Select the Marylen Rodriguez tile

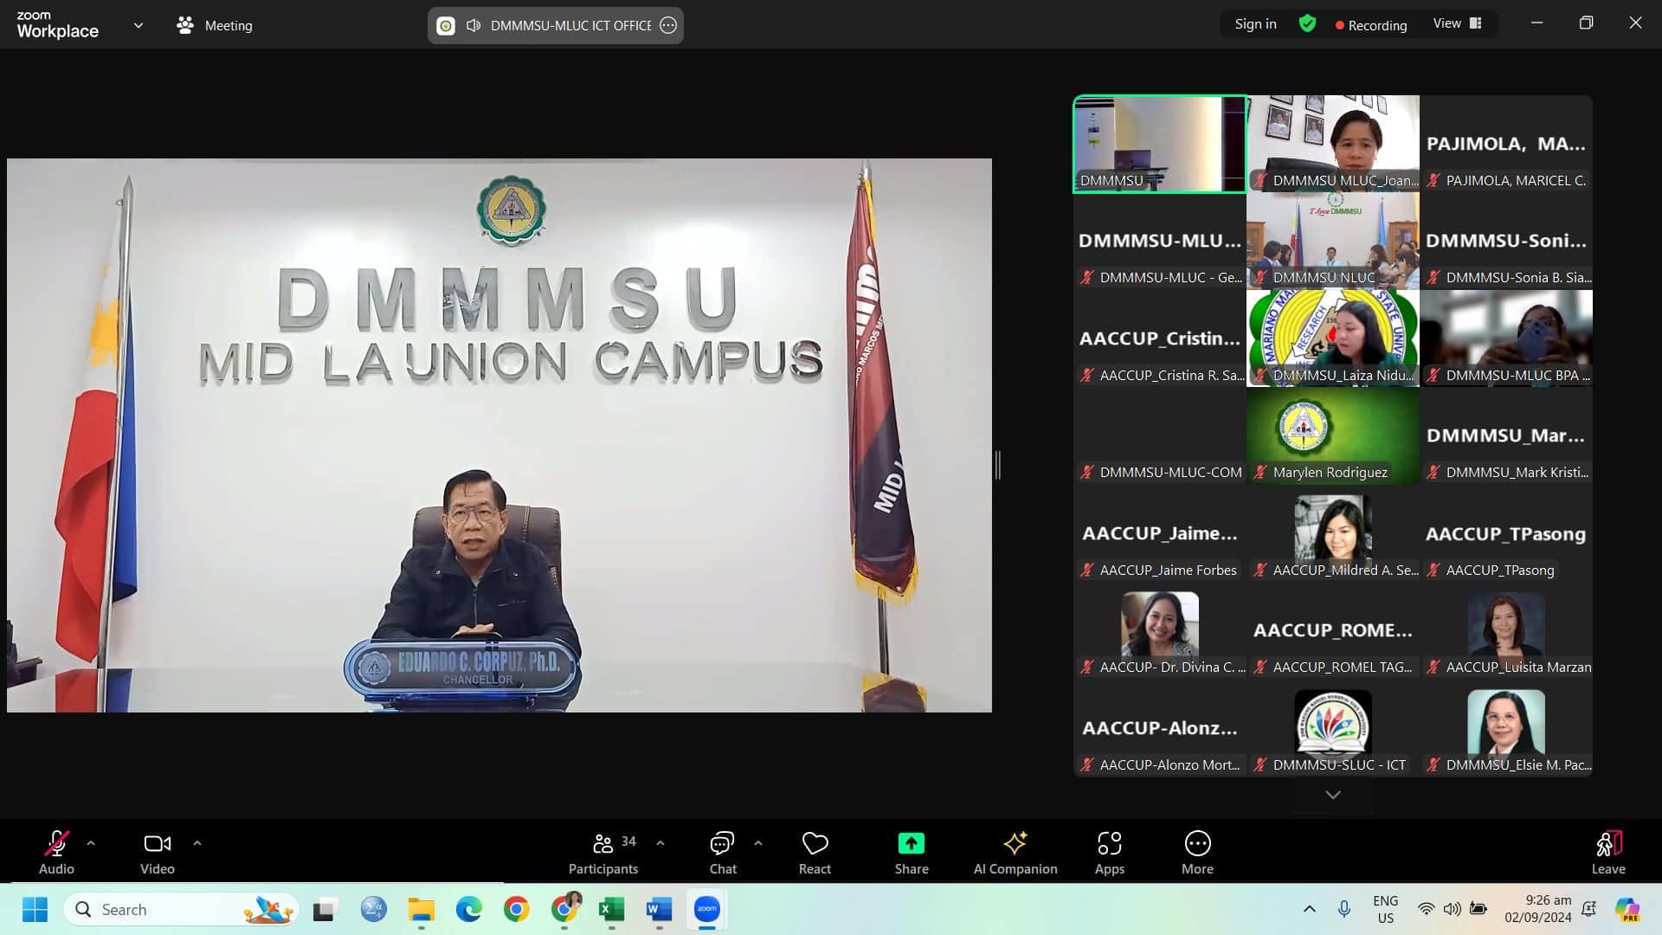[x=1333, y=435]
